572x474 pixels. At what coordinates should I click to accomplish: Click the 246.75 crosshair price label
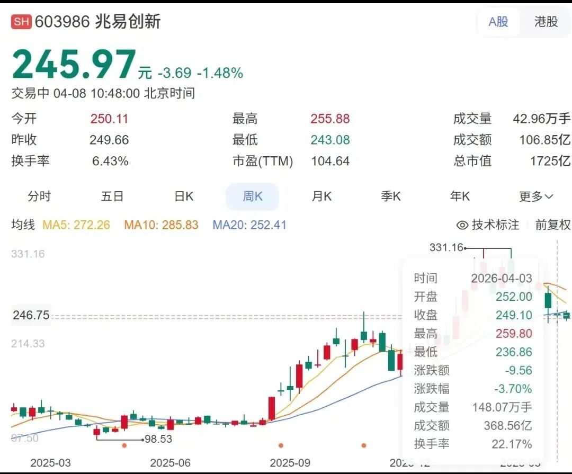tap(31, 315)
